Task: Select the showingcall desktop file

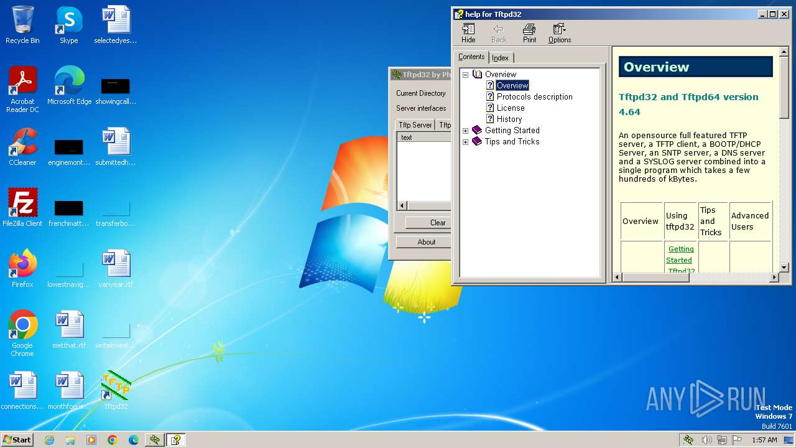Action: 116,90
